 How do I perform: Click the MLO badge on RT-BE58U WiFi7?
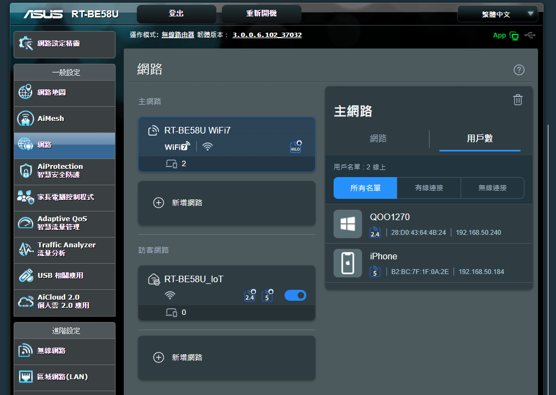[x=296, y=147]
